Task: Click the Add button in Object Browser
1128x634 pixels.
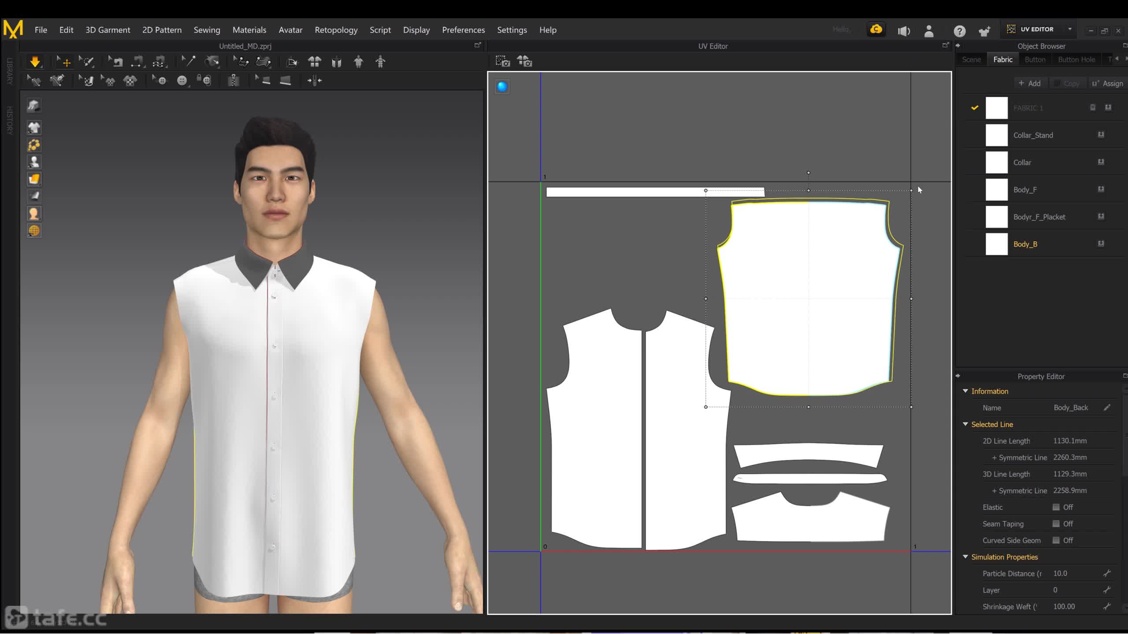Action: tap(1030, 83)
